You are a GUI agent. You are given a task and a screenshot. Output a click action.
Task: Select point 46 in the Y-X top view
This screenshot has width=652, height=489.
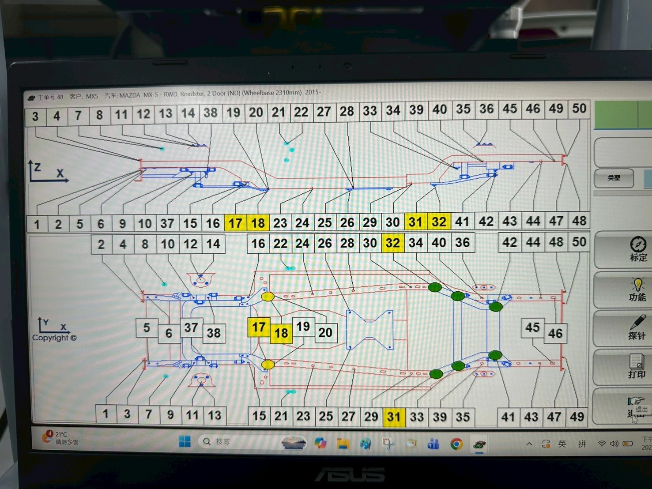556,333
